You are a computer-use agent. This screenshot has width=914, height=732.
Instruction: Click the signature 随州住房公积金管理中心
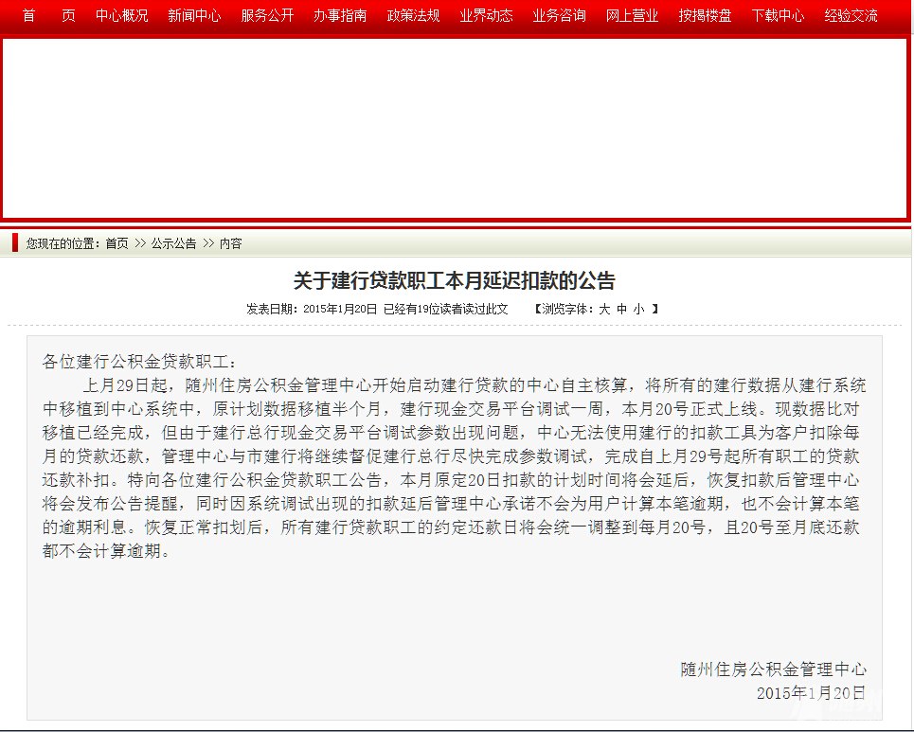(x=773, y=670)
